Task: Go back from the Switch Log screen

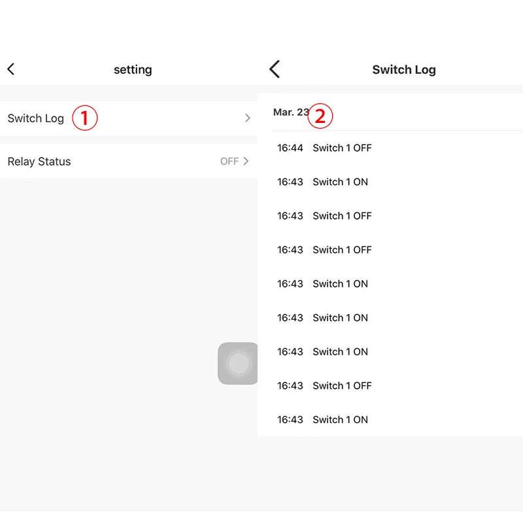Action: 275,69
